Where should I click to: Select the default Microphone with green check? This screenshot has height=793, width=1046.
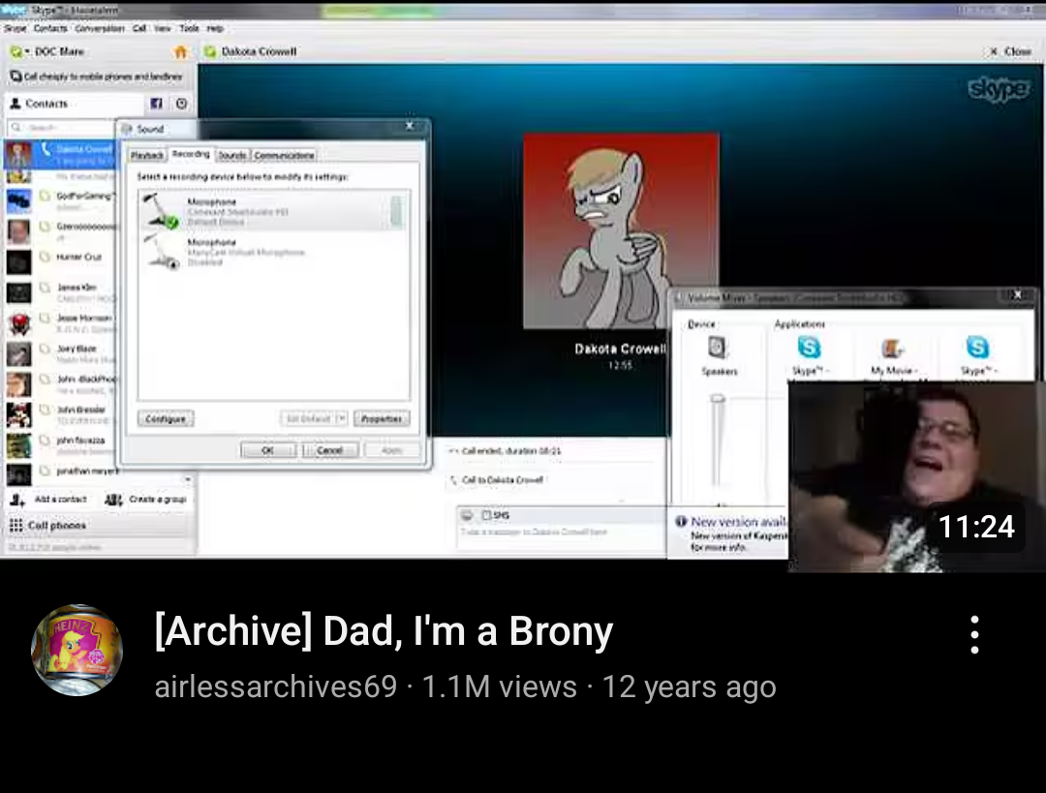coord(273,211)
